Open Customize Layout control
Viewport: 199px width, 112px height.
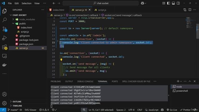164,3
